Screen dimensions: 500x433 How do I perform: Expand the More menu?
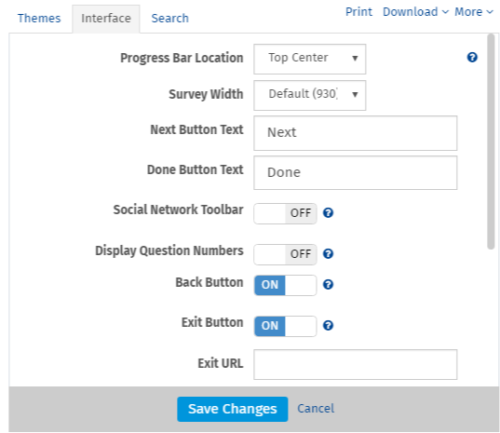click(x=474, y=12)
